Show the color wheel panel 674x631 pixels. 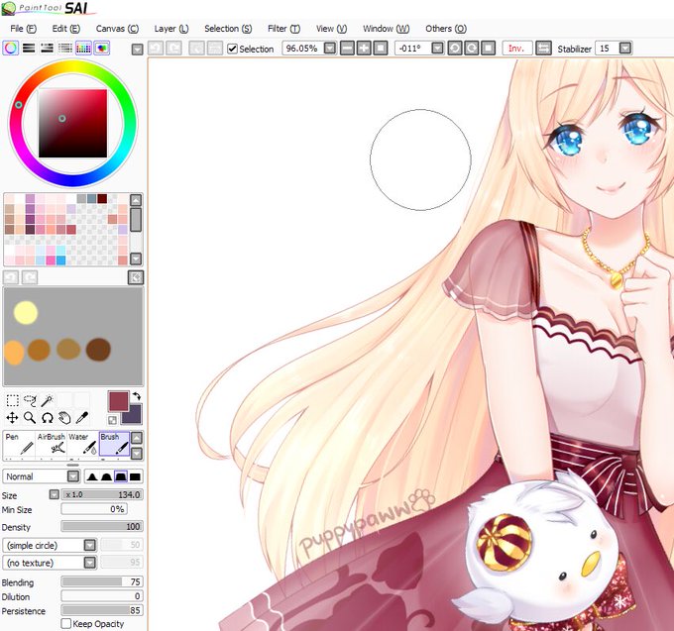tap(10, 49)
